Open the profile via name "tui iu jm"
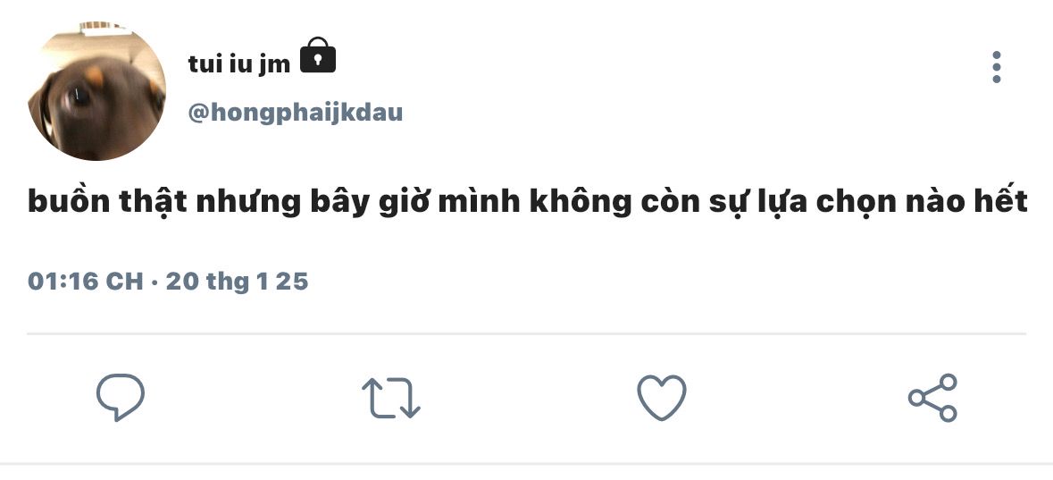The width and height of the screenshot is (1053, 480). click(239, 63)
